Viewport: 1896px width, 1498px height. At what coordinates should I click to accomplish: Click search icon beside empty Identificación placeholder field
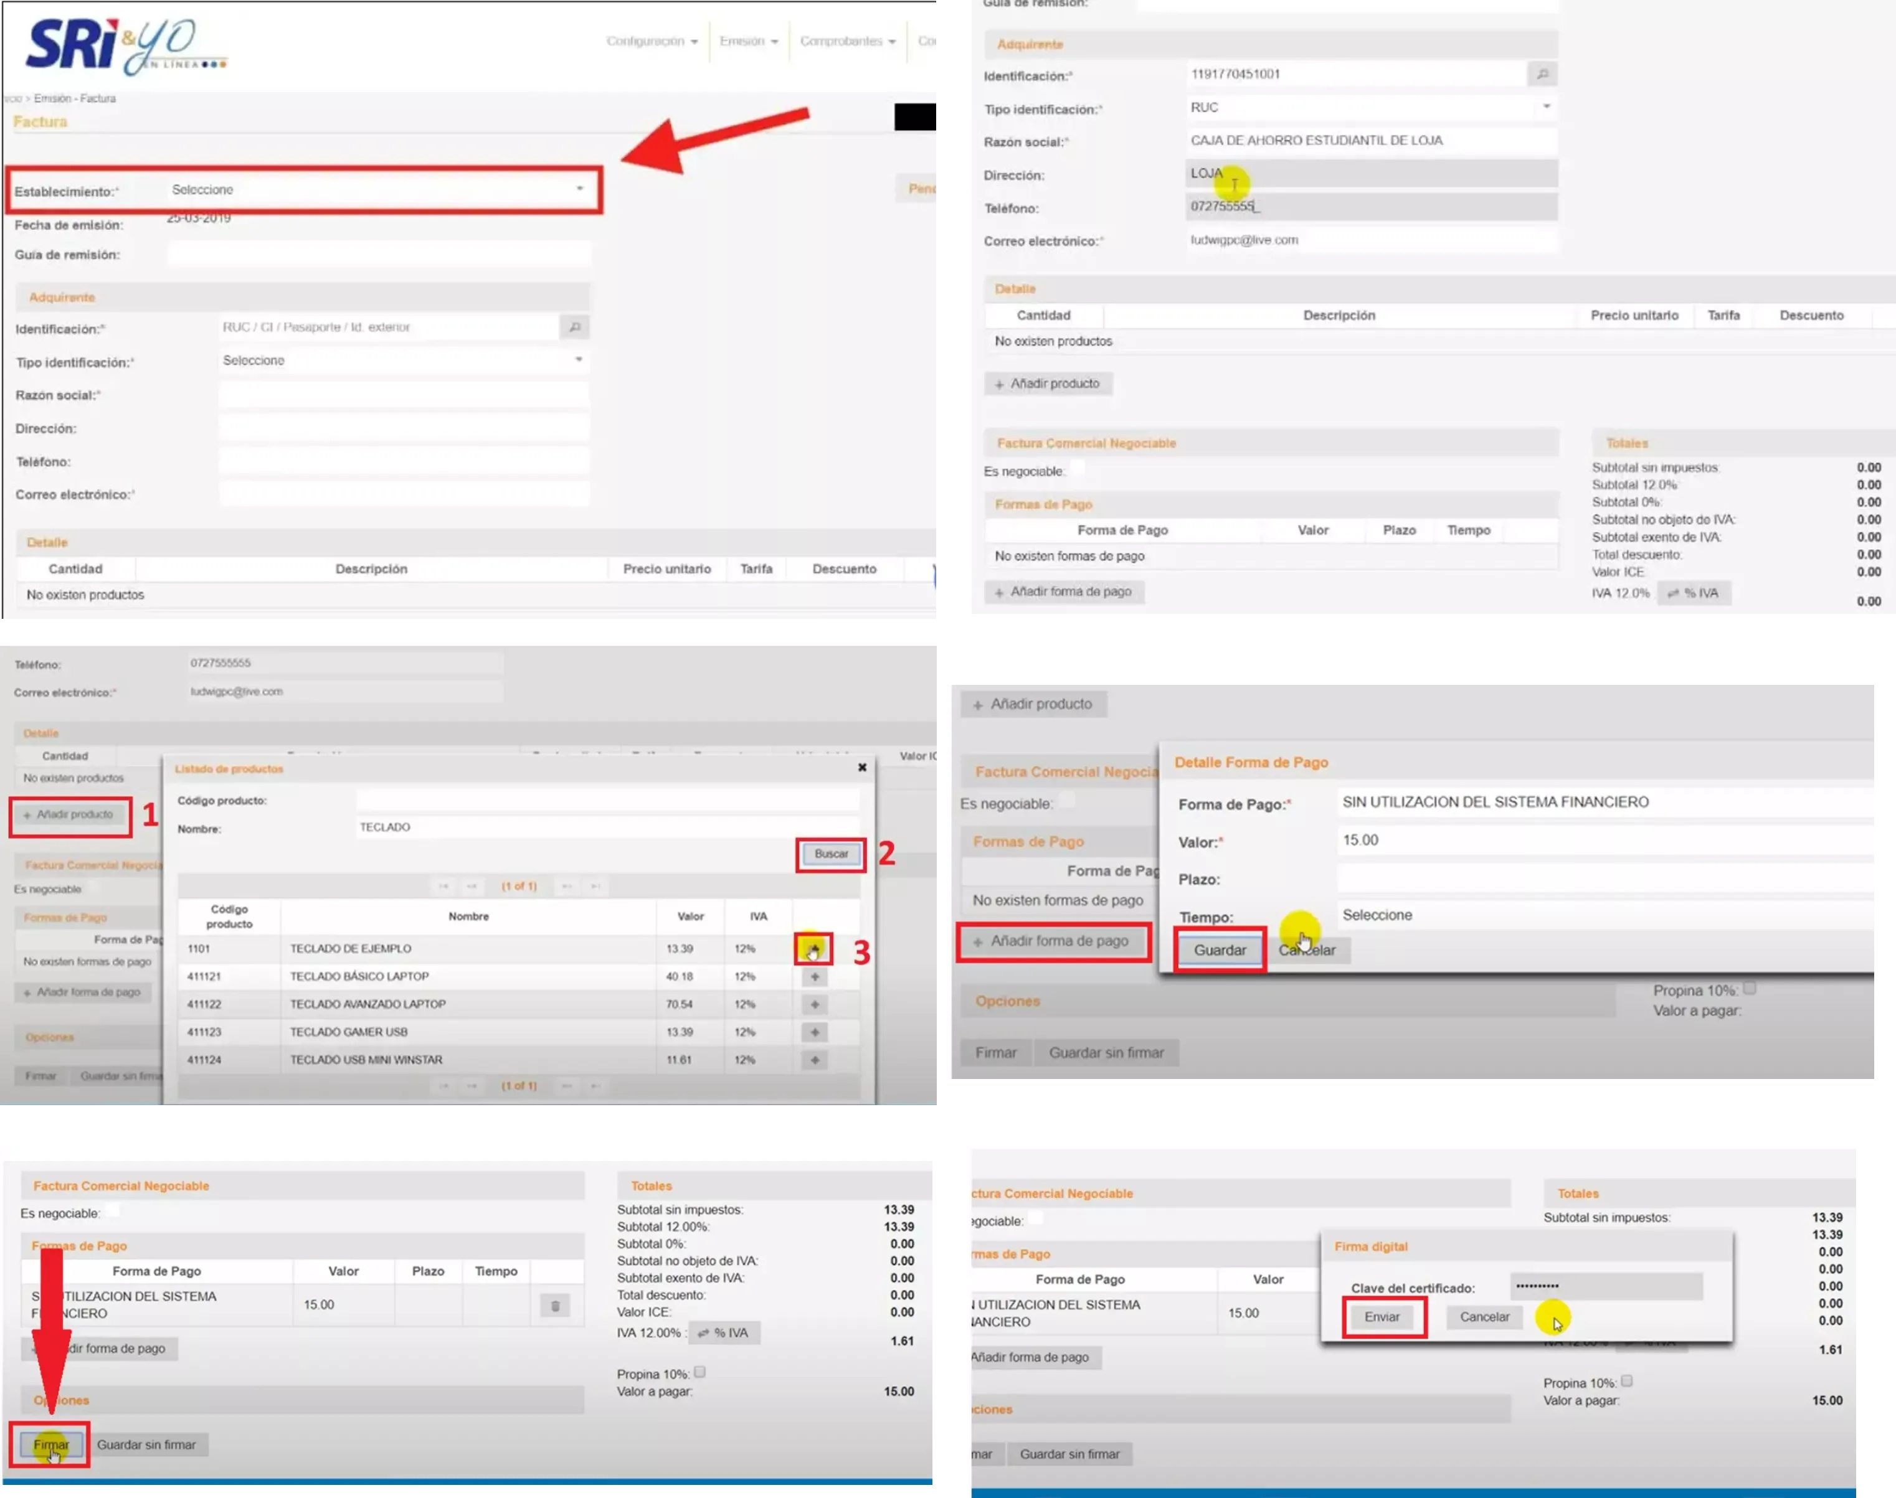pos(575,327)
